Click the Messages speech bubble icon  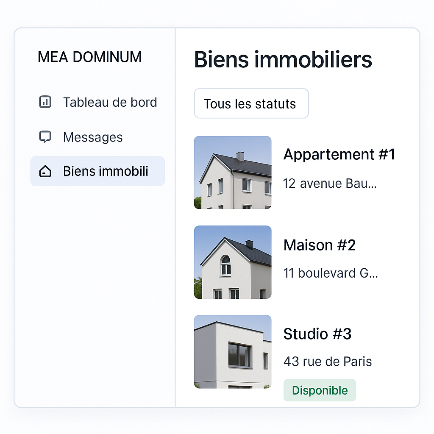tap(45, 137)
